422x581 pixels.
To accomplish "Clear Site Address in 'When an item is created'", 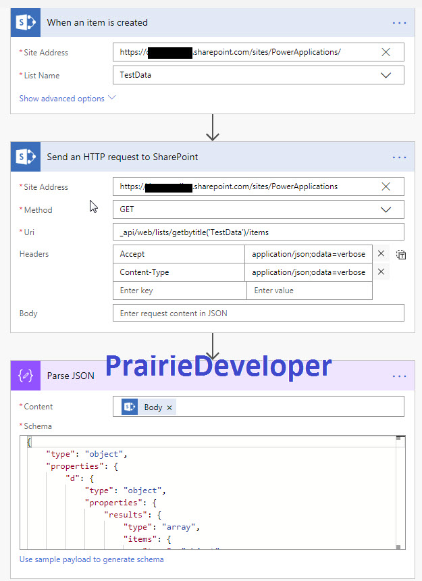I will point(386,52).
